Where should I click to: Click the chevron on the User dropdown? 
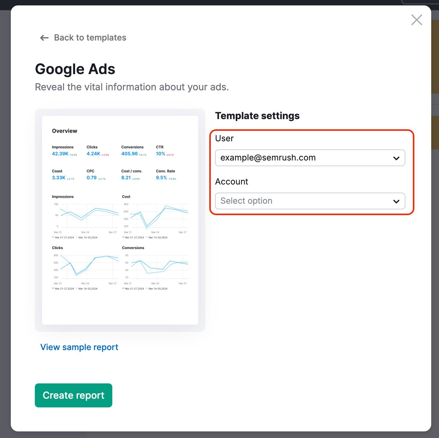tap(396, 158)
